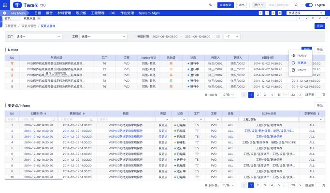Image resolution: width=330 pixels, height=193 pixels.
Task: Switch to the 首页 tab
Action: [8, 18]
